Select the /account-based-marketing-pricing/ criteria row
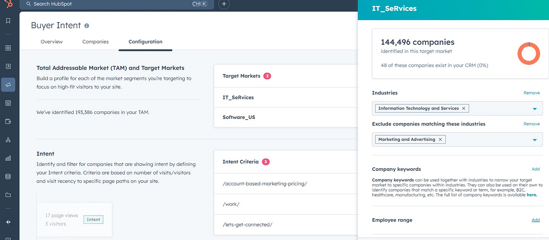The image size is (549, 240). (x=286, y=184)
